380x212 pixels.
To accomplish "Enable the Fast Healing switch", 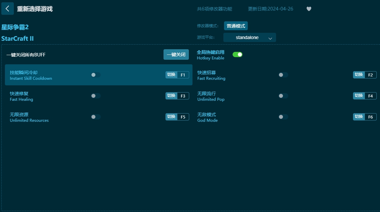I will pyautogui.click(x=95, y=96).
